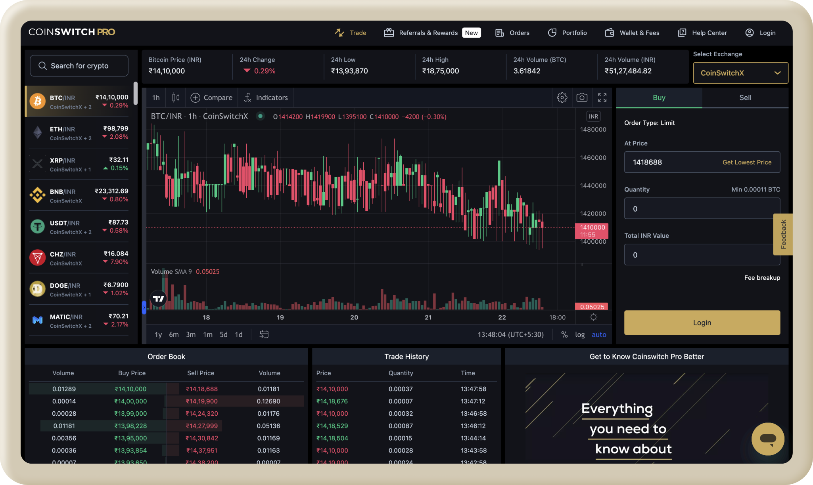Click the Referrals gift icon
The height and width of the screenshot is (485, 813).
[389, 32]
